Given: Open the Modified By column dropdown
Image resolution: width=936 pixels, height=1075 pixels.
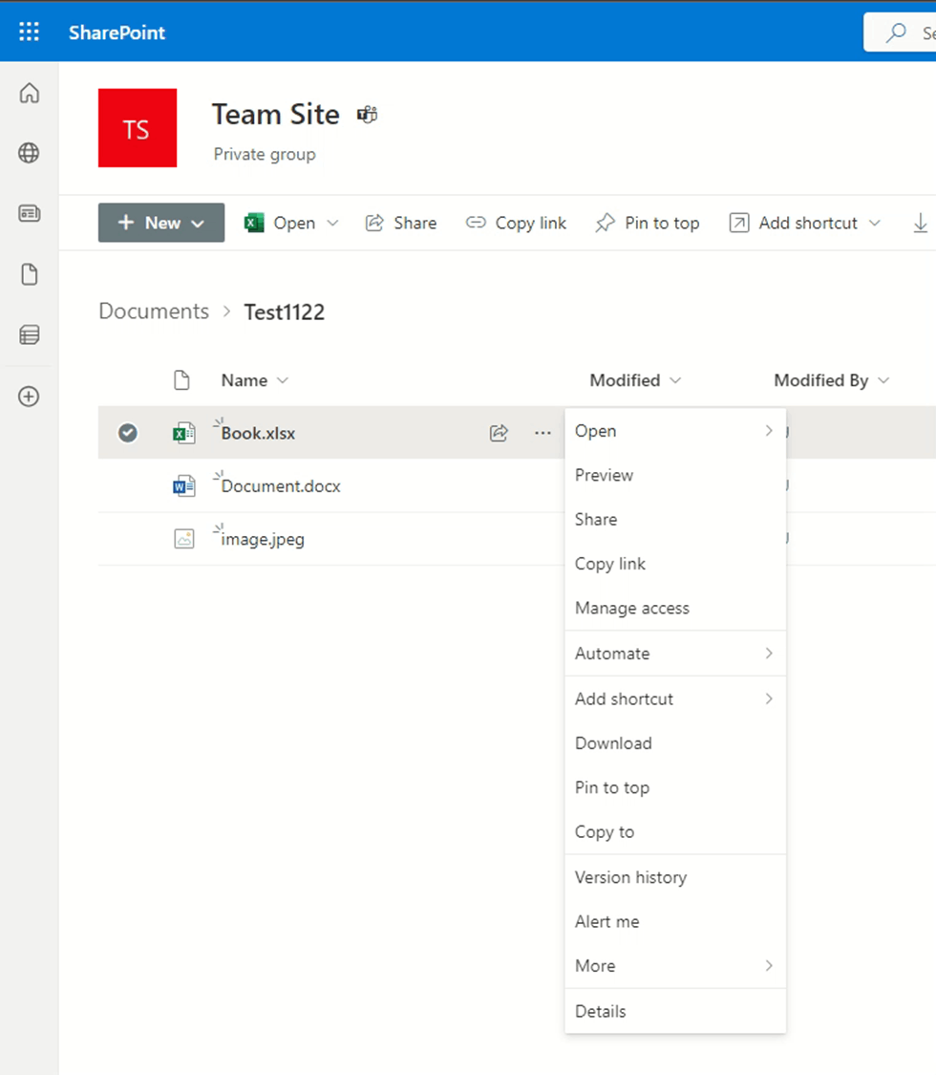Looking at the screenshot, I should [x=883, y=380].
